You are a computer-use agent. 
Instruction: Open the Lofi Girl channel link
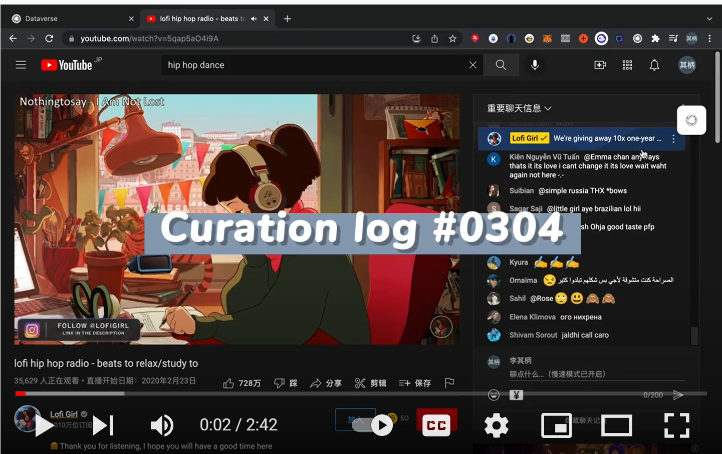coord(64,414)
